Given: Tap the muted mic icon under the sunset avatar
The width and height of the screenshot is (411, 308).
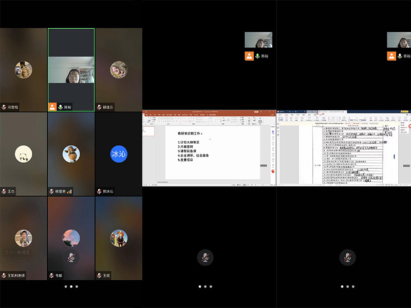Looking at the screenshot, I should 52,276.
